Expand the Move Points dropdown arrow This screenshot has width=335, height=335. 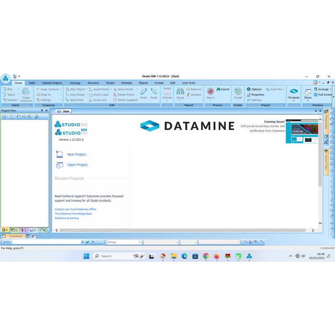[x=137, y=89]
